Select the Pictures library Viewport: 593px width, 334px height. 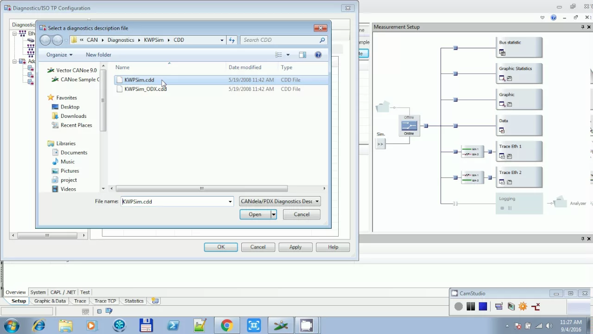click(69, 171)
